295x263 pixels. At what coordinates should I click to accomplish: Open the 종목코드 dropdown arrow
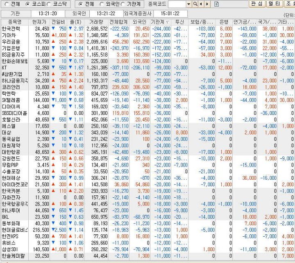point(189,4)
